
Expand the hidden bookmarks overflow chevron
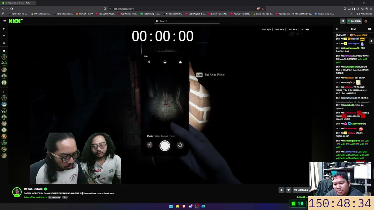pos(352,14)
